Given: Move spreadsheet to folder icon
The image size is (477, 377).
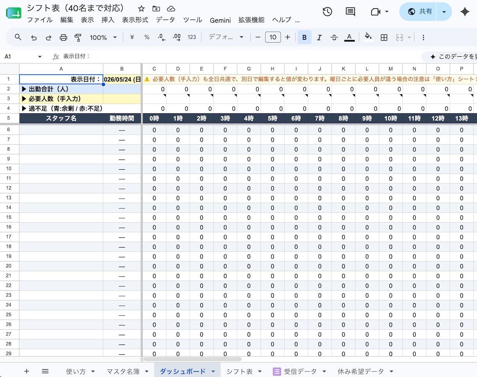Looking at the screenshot, I should coord(156,9).
